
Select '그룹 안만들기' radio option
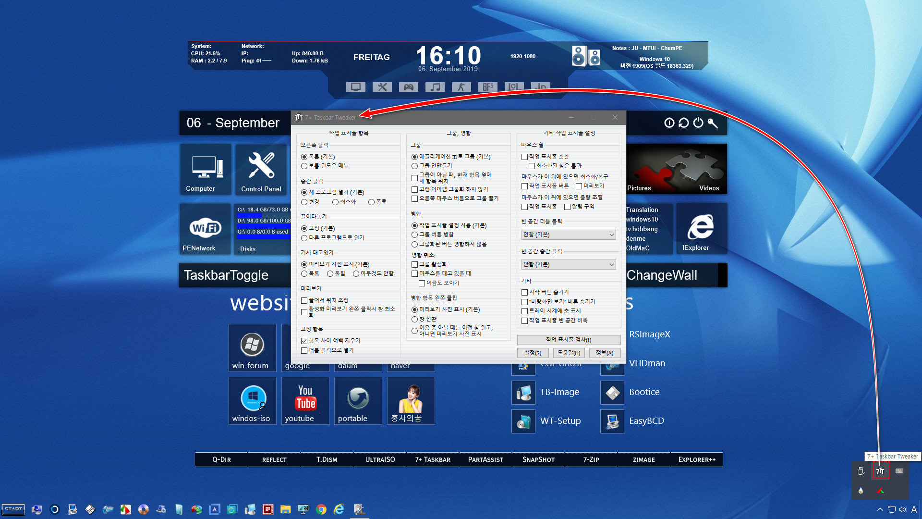[414, 166]
